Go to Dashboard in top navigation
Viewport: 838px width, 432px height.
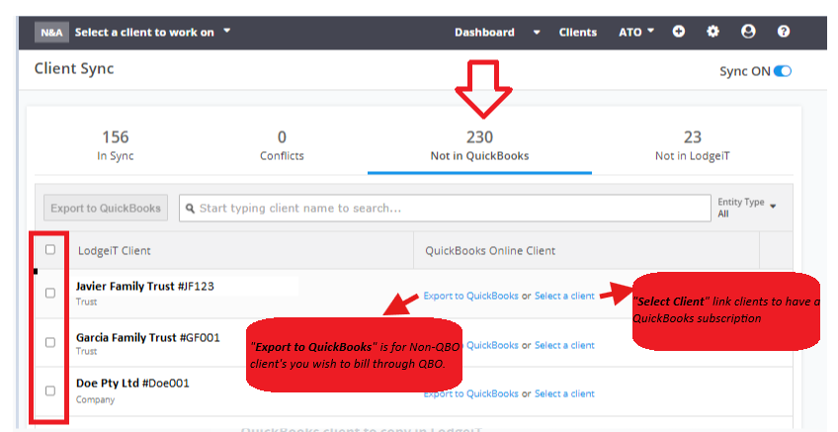coord(484,33)
